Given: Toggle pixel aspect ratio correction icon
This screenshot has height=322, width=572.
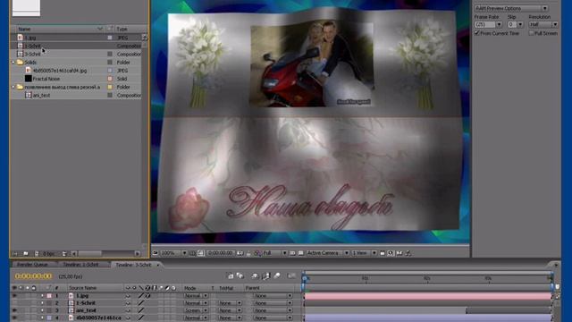Looking at the screenshot, I should [x=383, y=253].
